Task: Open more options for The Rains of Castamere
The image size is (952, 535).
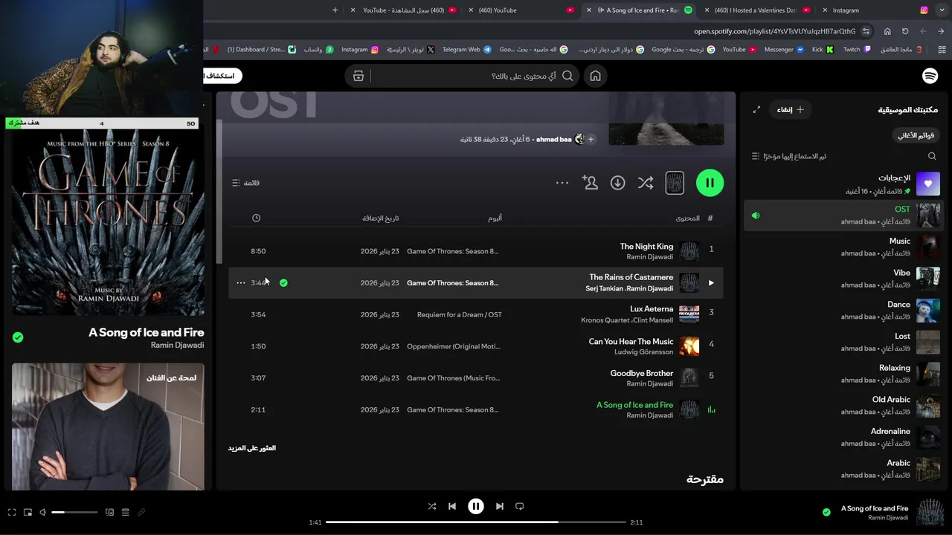Action: (240, 283)
